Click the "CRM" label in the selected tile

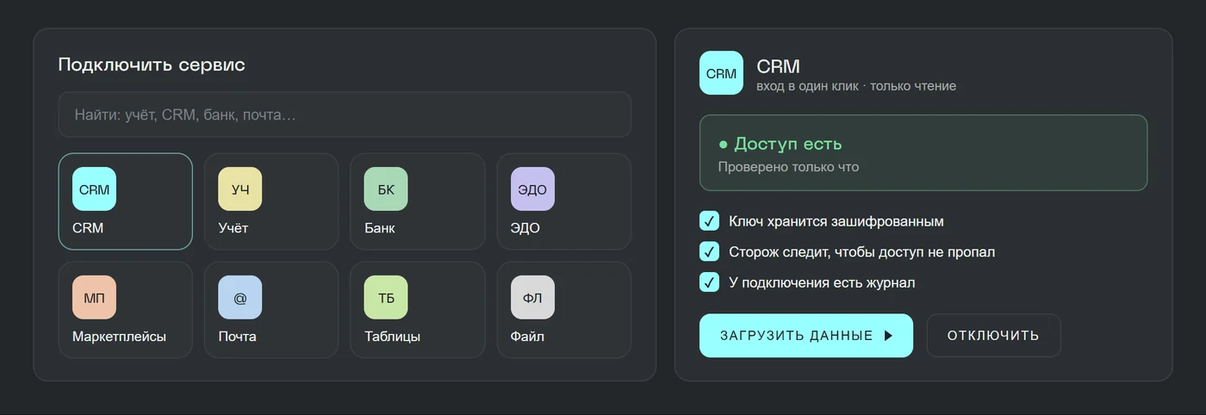click(x=88, y=228)
